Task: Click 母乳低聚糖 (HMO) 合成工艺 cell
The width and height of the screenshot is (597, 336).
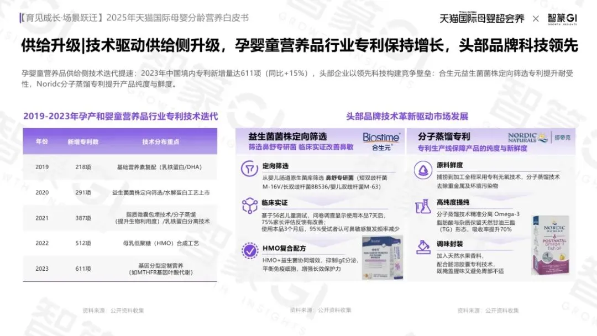Action: coord(161,243)
